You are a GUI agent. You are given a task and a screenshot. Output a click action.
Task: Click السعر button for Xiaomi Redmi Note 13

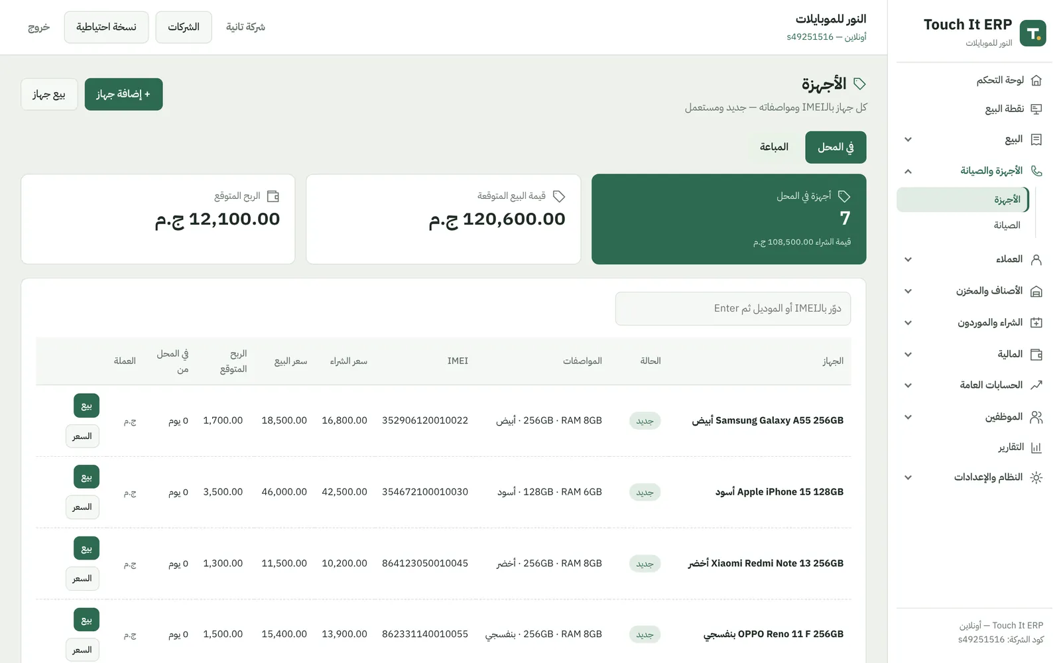click(82, 579)
